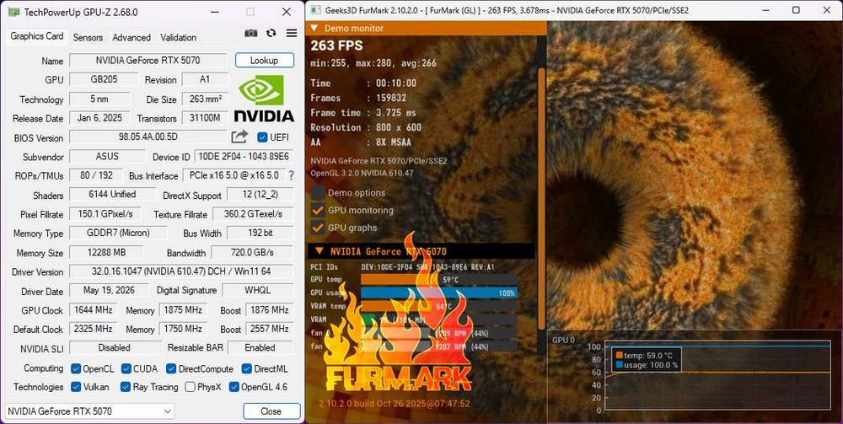
Task: Click the Memory Type value GDDR7 (Micron)
Action: 118,233
